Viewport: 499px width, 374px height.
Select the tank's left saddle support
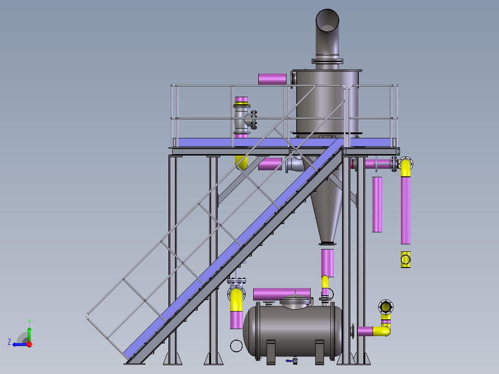(271, 352)
